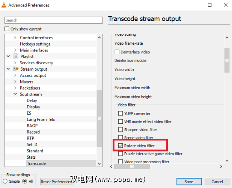Click the Stream output tree icon
The height and width of the screenshot is (188, 232).
pyautogui.click(x=16, y=69)
